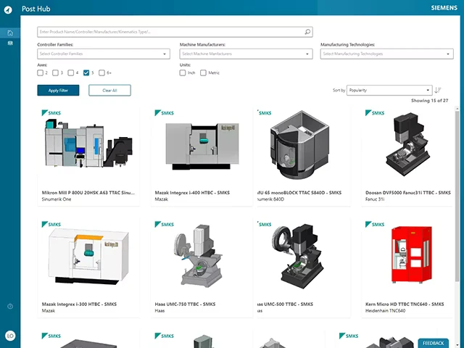The image size is (464, 348).
Task: Open the Home page from sidebar
Action: pyautogui.click(x=10, y=33)
